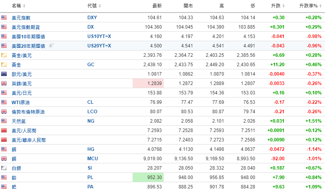Click the DXY symbol link
Viewport: 325px width, 190px height.
click(x=92, y=18)
